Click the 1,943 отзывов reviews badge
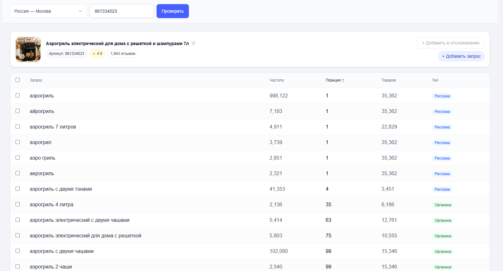Screen dimensions: 503x271 (123, 54)
